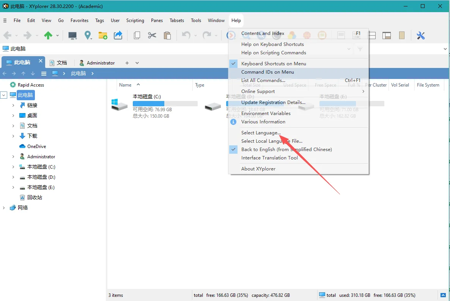
Task: Select OneDrive in the tree
Action: (36, 147)
